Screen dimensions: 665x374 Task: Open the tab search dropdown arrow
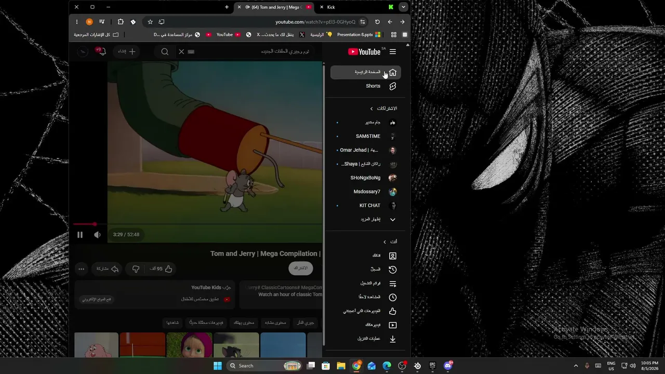pyautogui.click(x=403, y=7)
